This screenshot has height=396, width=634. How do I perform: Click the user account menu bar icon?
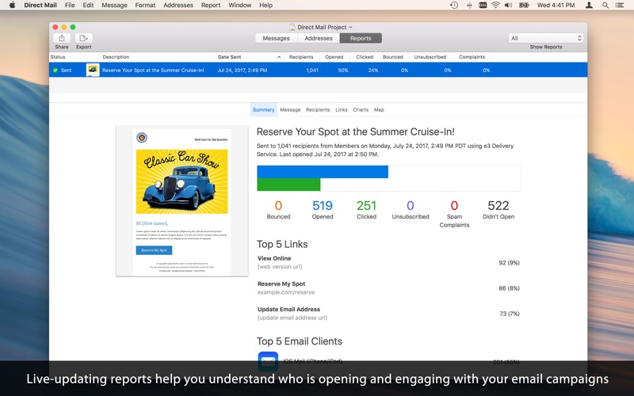[589, 6]
